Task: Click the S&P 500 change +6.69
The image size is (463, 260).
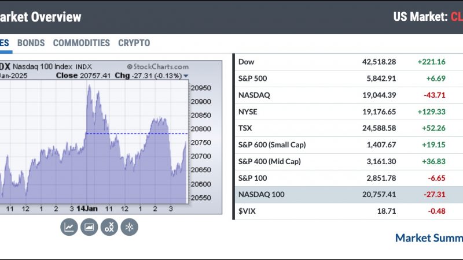Action: 436,79
